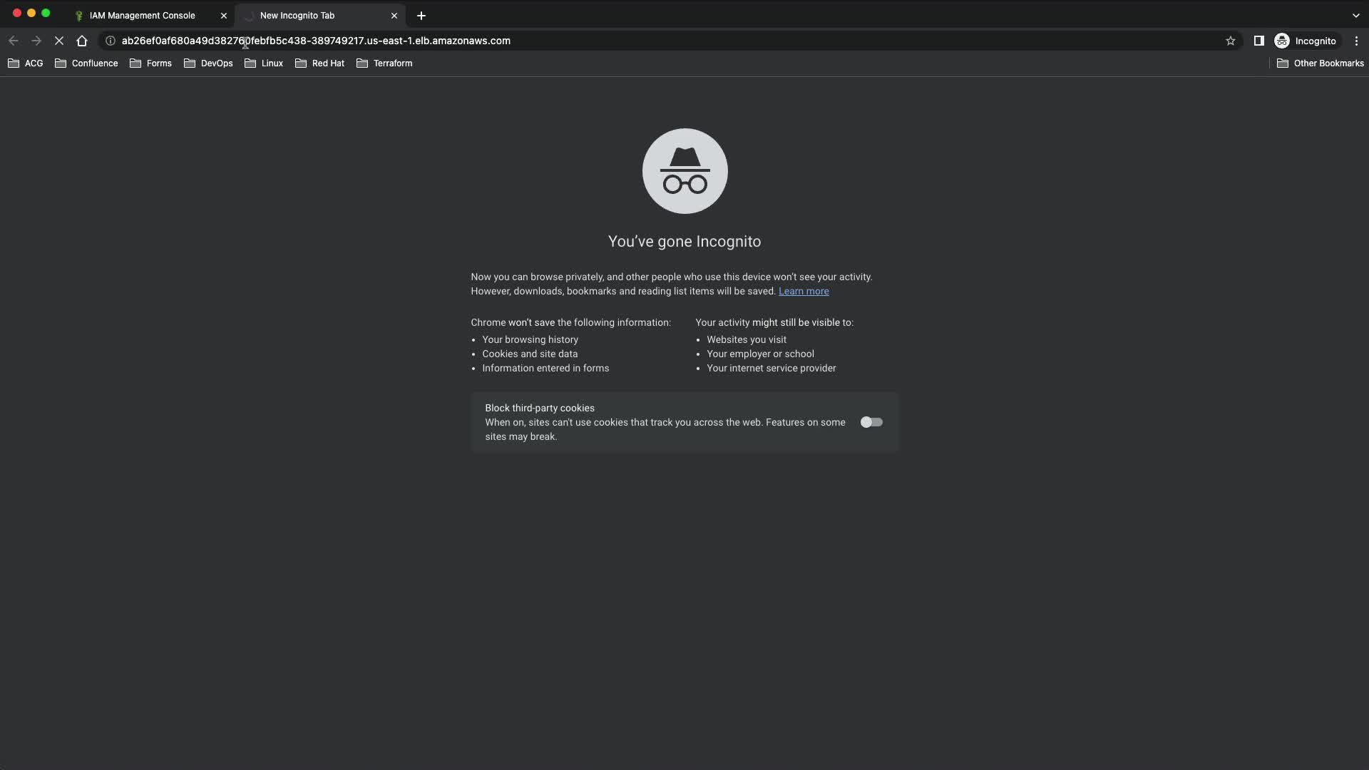Image resolution: width=1369 pixels, height=770 pixels.
Task: Switch to the IAM Management Console tab
Action: [142, 15]
